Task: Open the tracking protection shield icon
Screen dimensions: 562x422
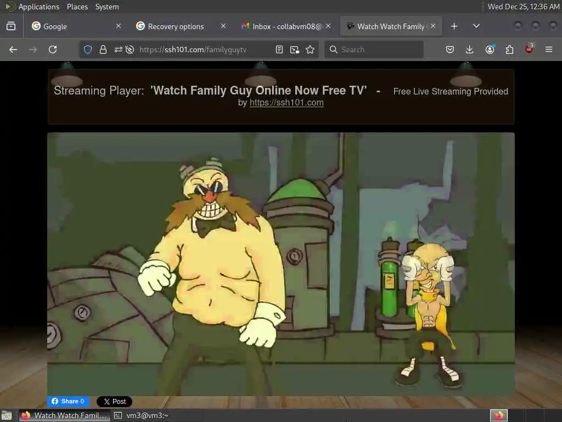Action: (x=88, y=49)
